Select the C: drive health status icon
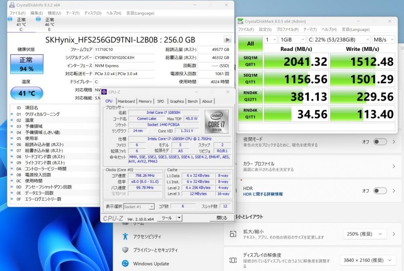Viewport: 404px width, 271px height. pos(10,19)
